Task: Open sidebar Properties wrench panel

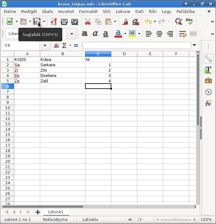Action: tap(208, 59)
